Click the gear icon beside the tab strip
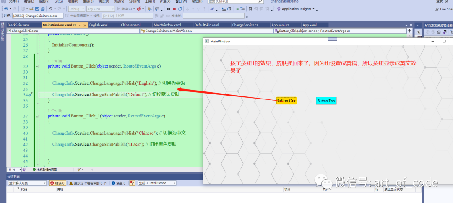 (x=411, y=25)
